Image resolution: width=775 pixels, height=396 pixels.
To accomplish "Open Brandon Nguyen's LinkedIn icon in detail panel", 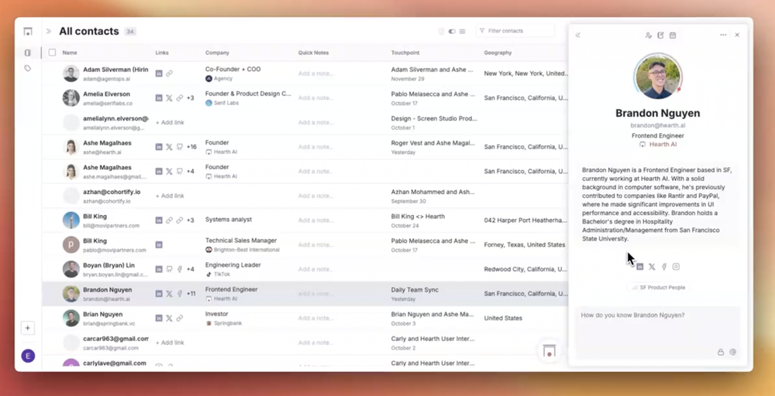I will pyautogui.click(x=640, y=267).
